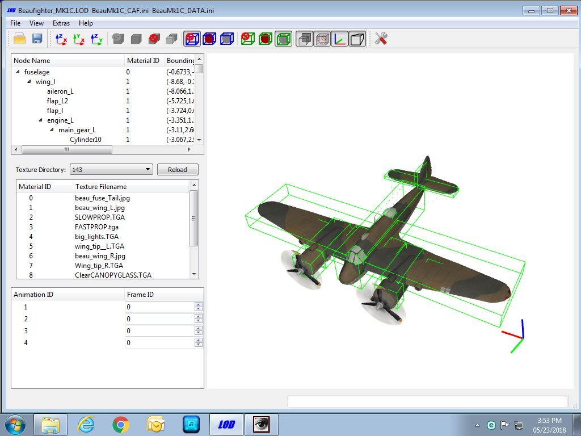581x436 pixels.
Task: Toggle the black outline cube button
Action: pyautogui.click(x=357, y=39)
